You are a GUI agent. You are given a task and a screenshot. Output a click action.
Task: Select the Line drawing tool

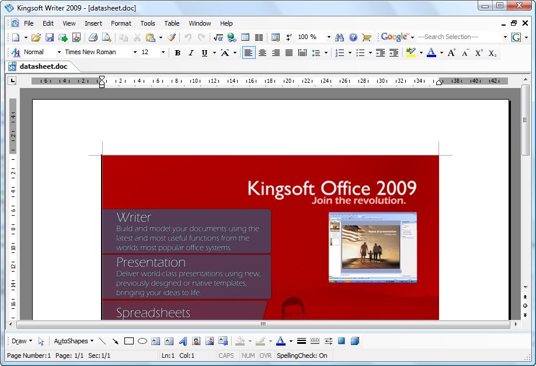(102, 341)
